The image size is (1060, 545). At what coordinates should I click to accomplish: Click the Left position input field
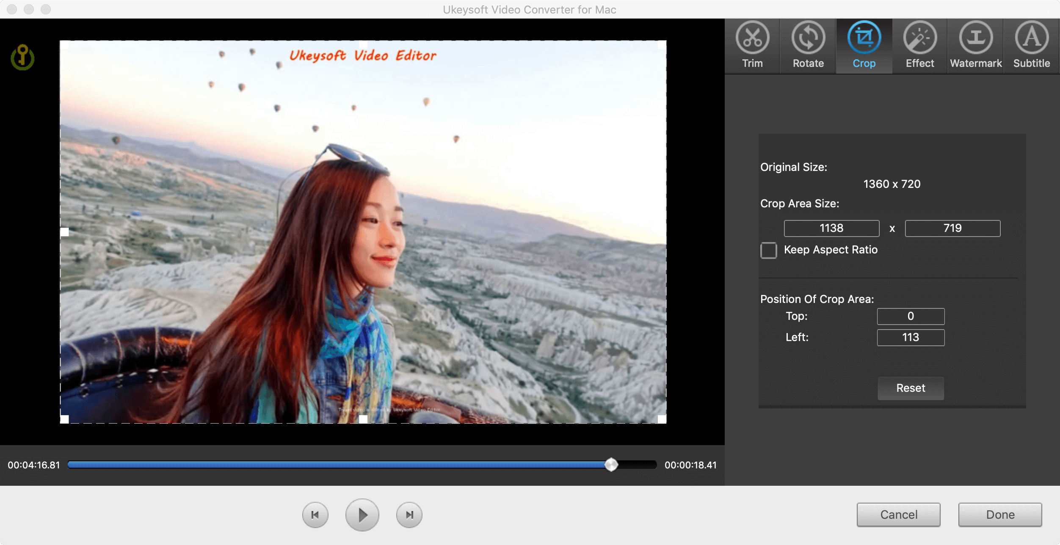point(911,336)
